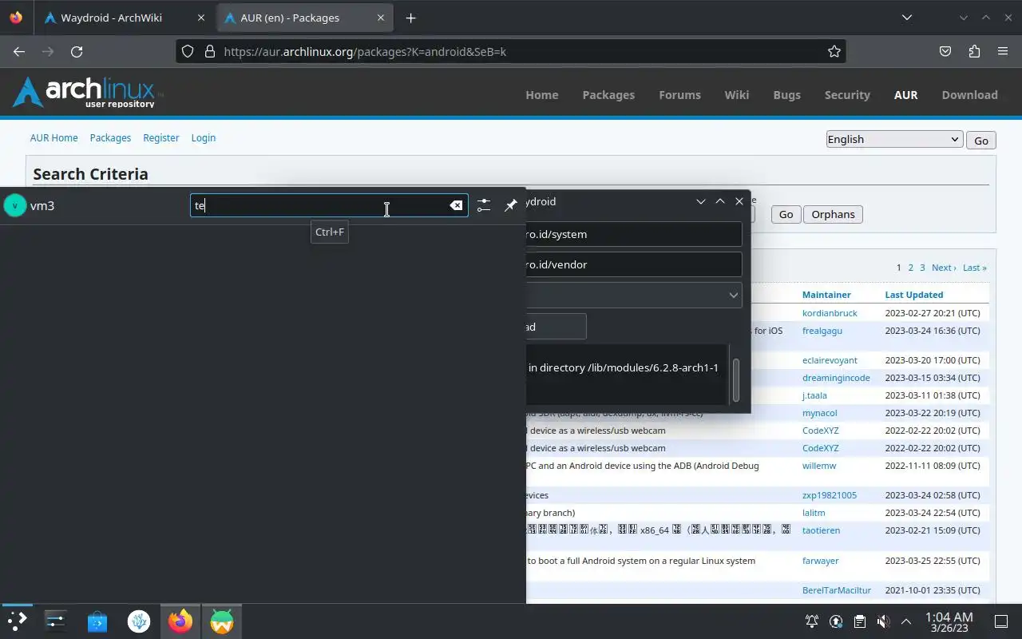Switch to Firefox in the taskbar
Screen dimensions: 1022x639
coord(180,621)
